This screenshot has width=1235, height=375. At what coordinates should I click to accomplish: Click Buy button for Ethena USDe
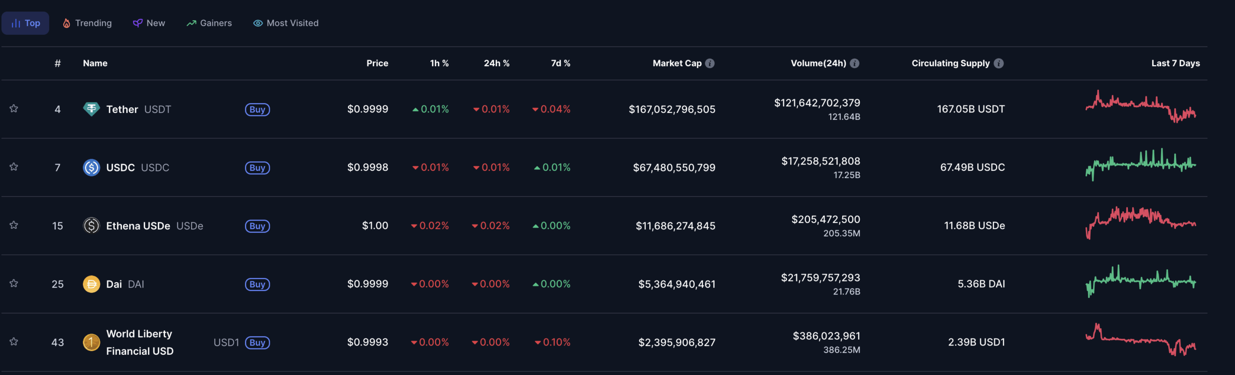(x=257, y=226)
